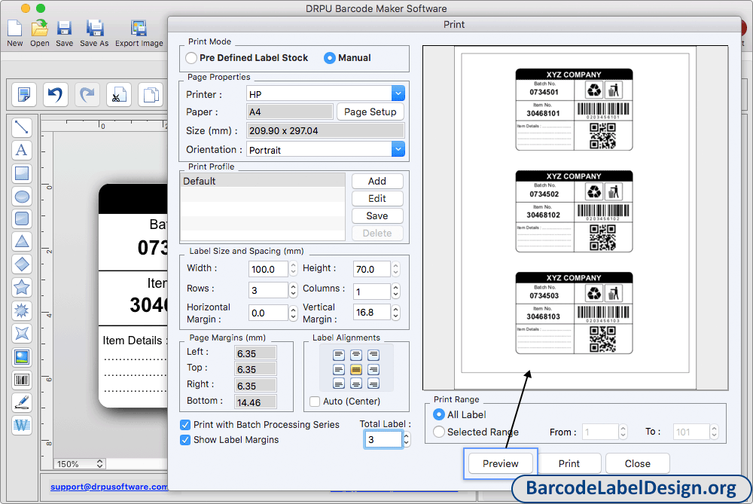Click the Preview button
The width and height of the screenshot is (753, 504).
[x=501, y=463]
